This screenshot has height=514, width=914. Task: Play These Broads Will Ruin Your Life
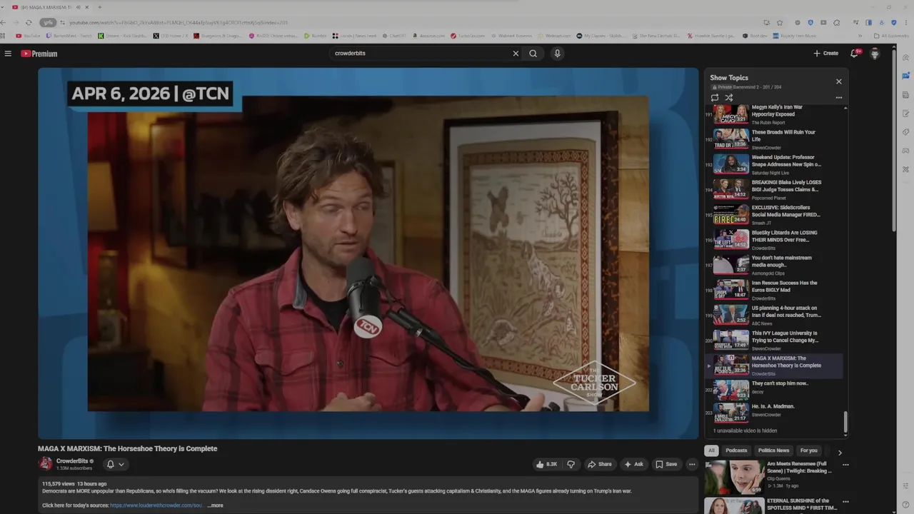(x=774, y=139)
